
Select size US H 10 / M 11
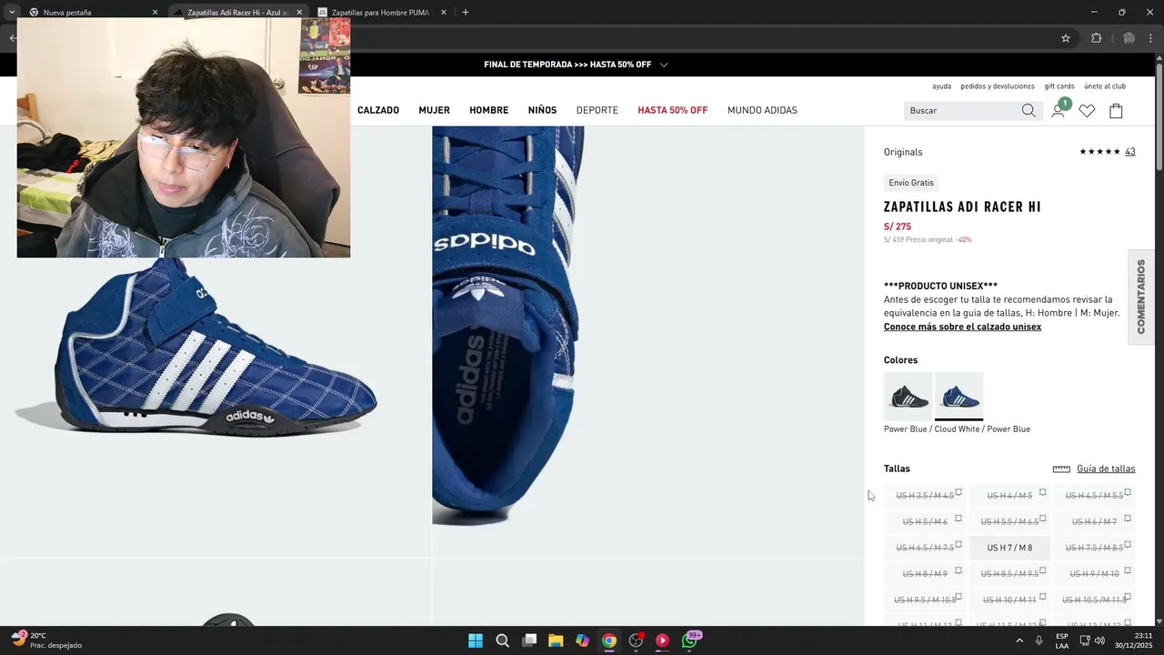tap(1009, 600)
